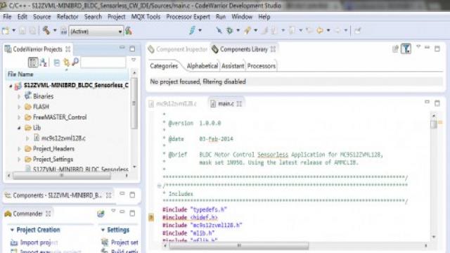Viewport: 450px width, 253px height.
Task: Open the File menu
Action: pos(7,17)
